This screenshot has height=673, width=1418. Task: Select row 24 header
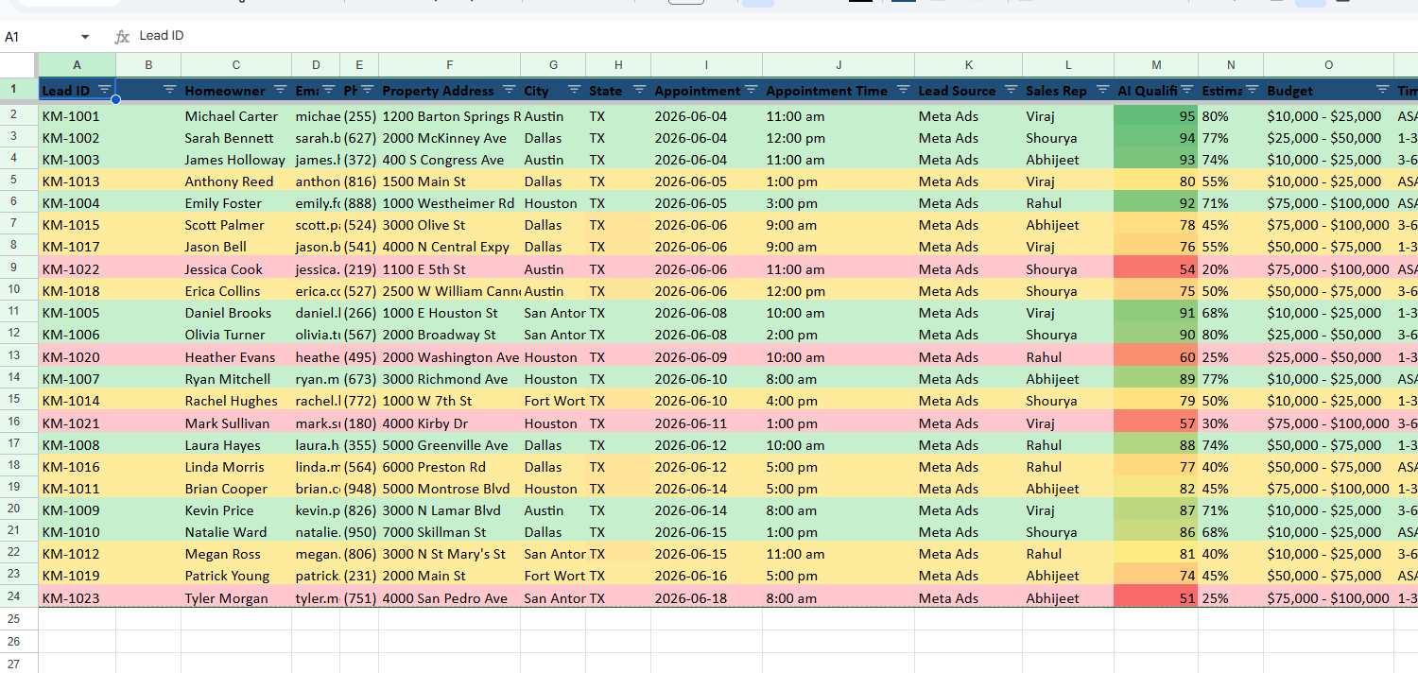point(14,597)
